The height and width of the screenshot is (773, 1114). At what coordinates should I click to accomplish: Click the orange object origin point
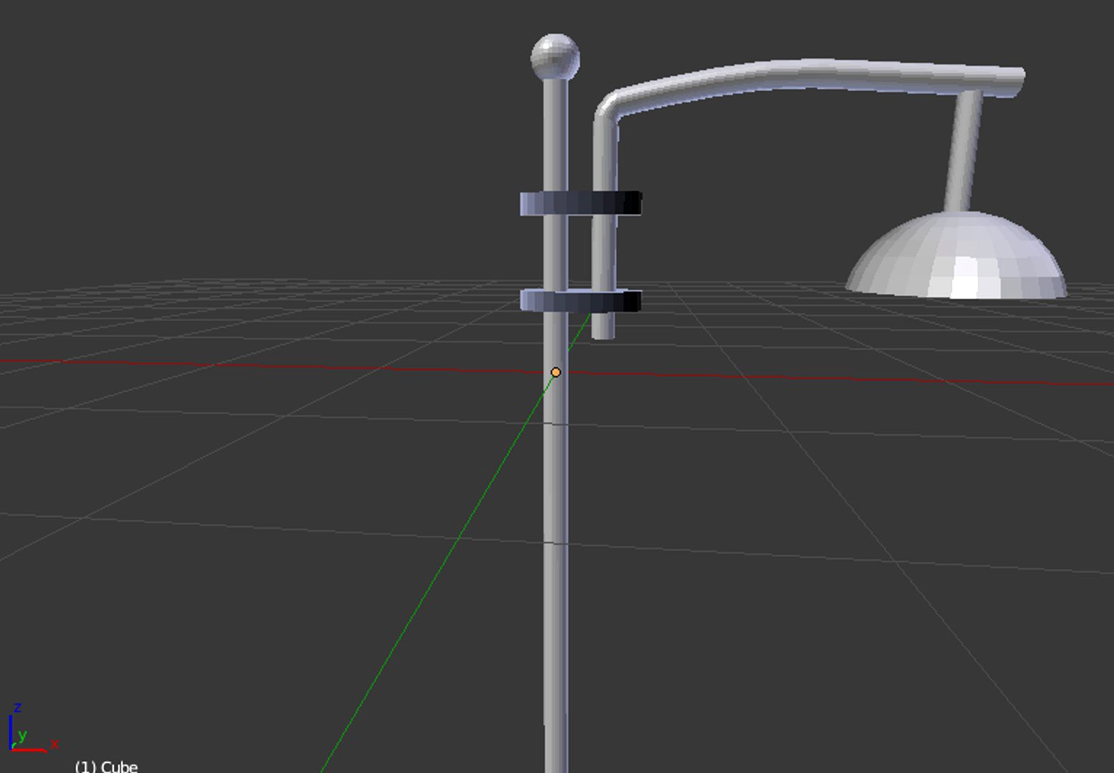tap(556, 371)
